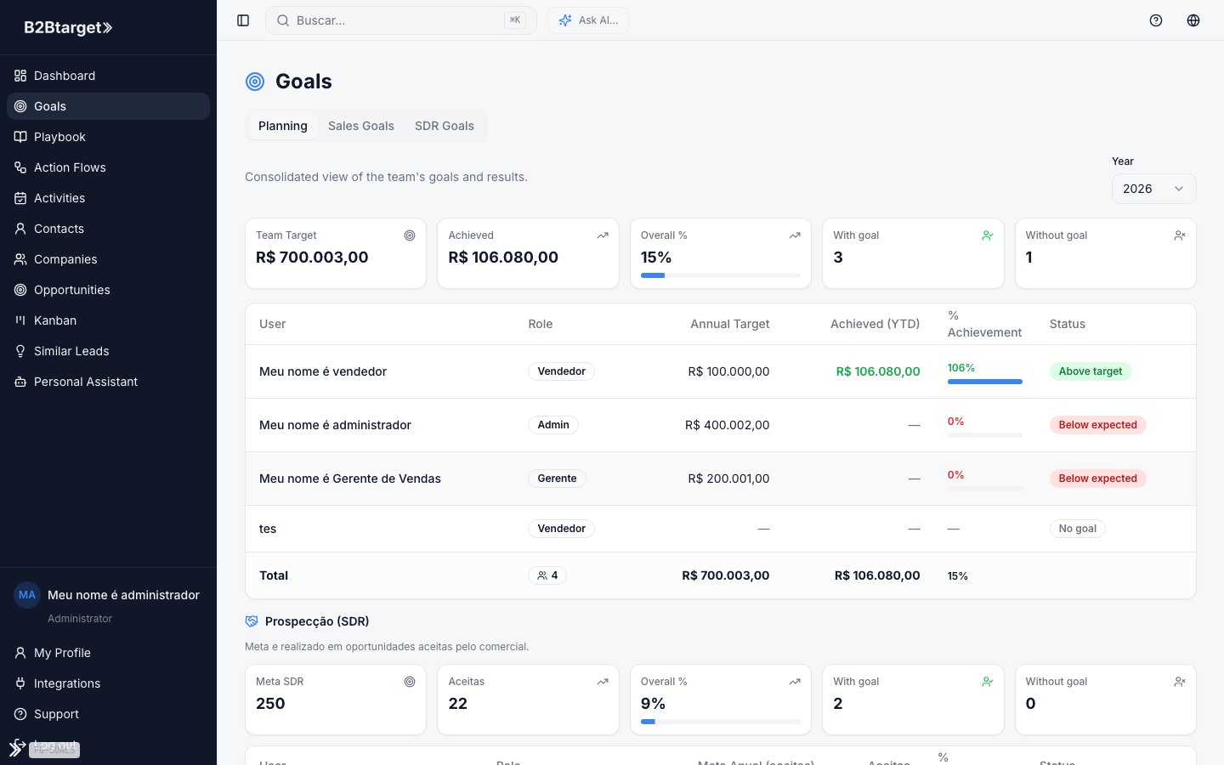Click the 106% achievement progress bar
This screenshot has width=1224, height=765.
click(985, 382)
